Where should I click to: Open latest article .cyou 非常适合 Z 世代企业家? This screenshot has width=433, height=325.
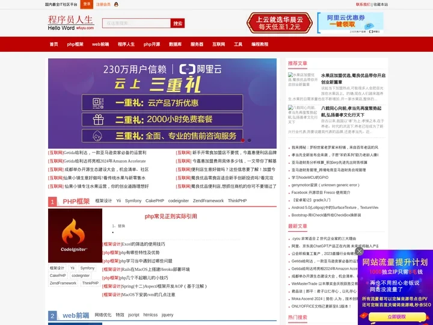[x=324, y=238]
